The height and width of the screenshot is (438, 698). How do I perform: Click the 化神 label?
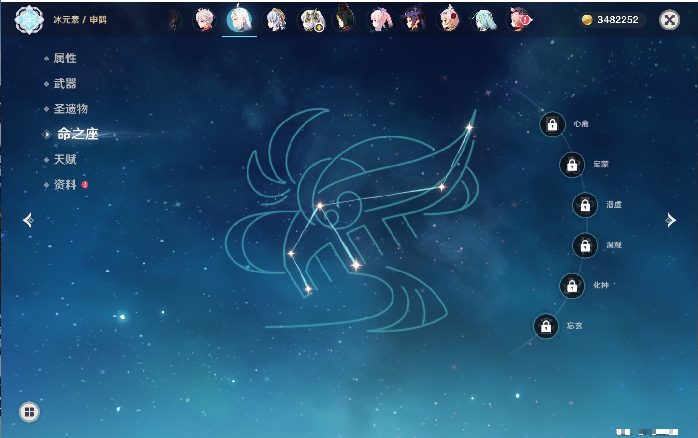601,285
